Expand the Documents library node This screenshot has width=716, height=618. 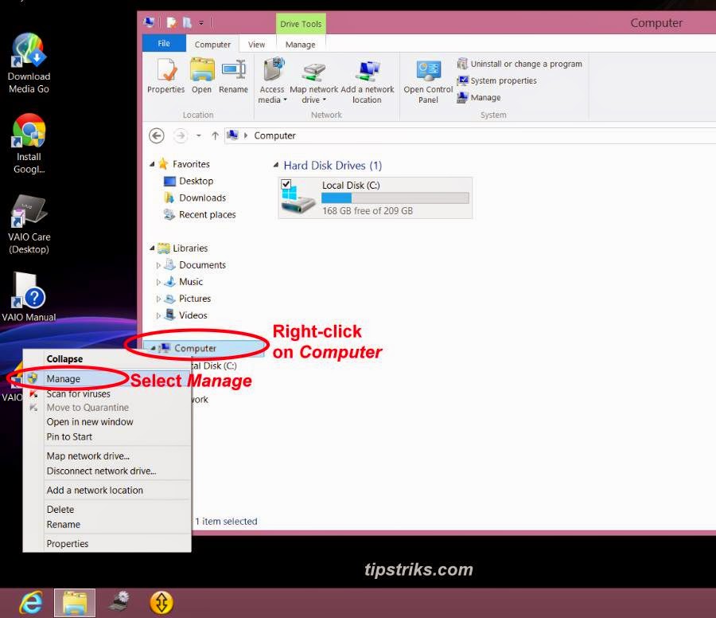click(158, 265)
